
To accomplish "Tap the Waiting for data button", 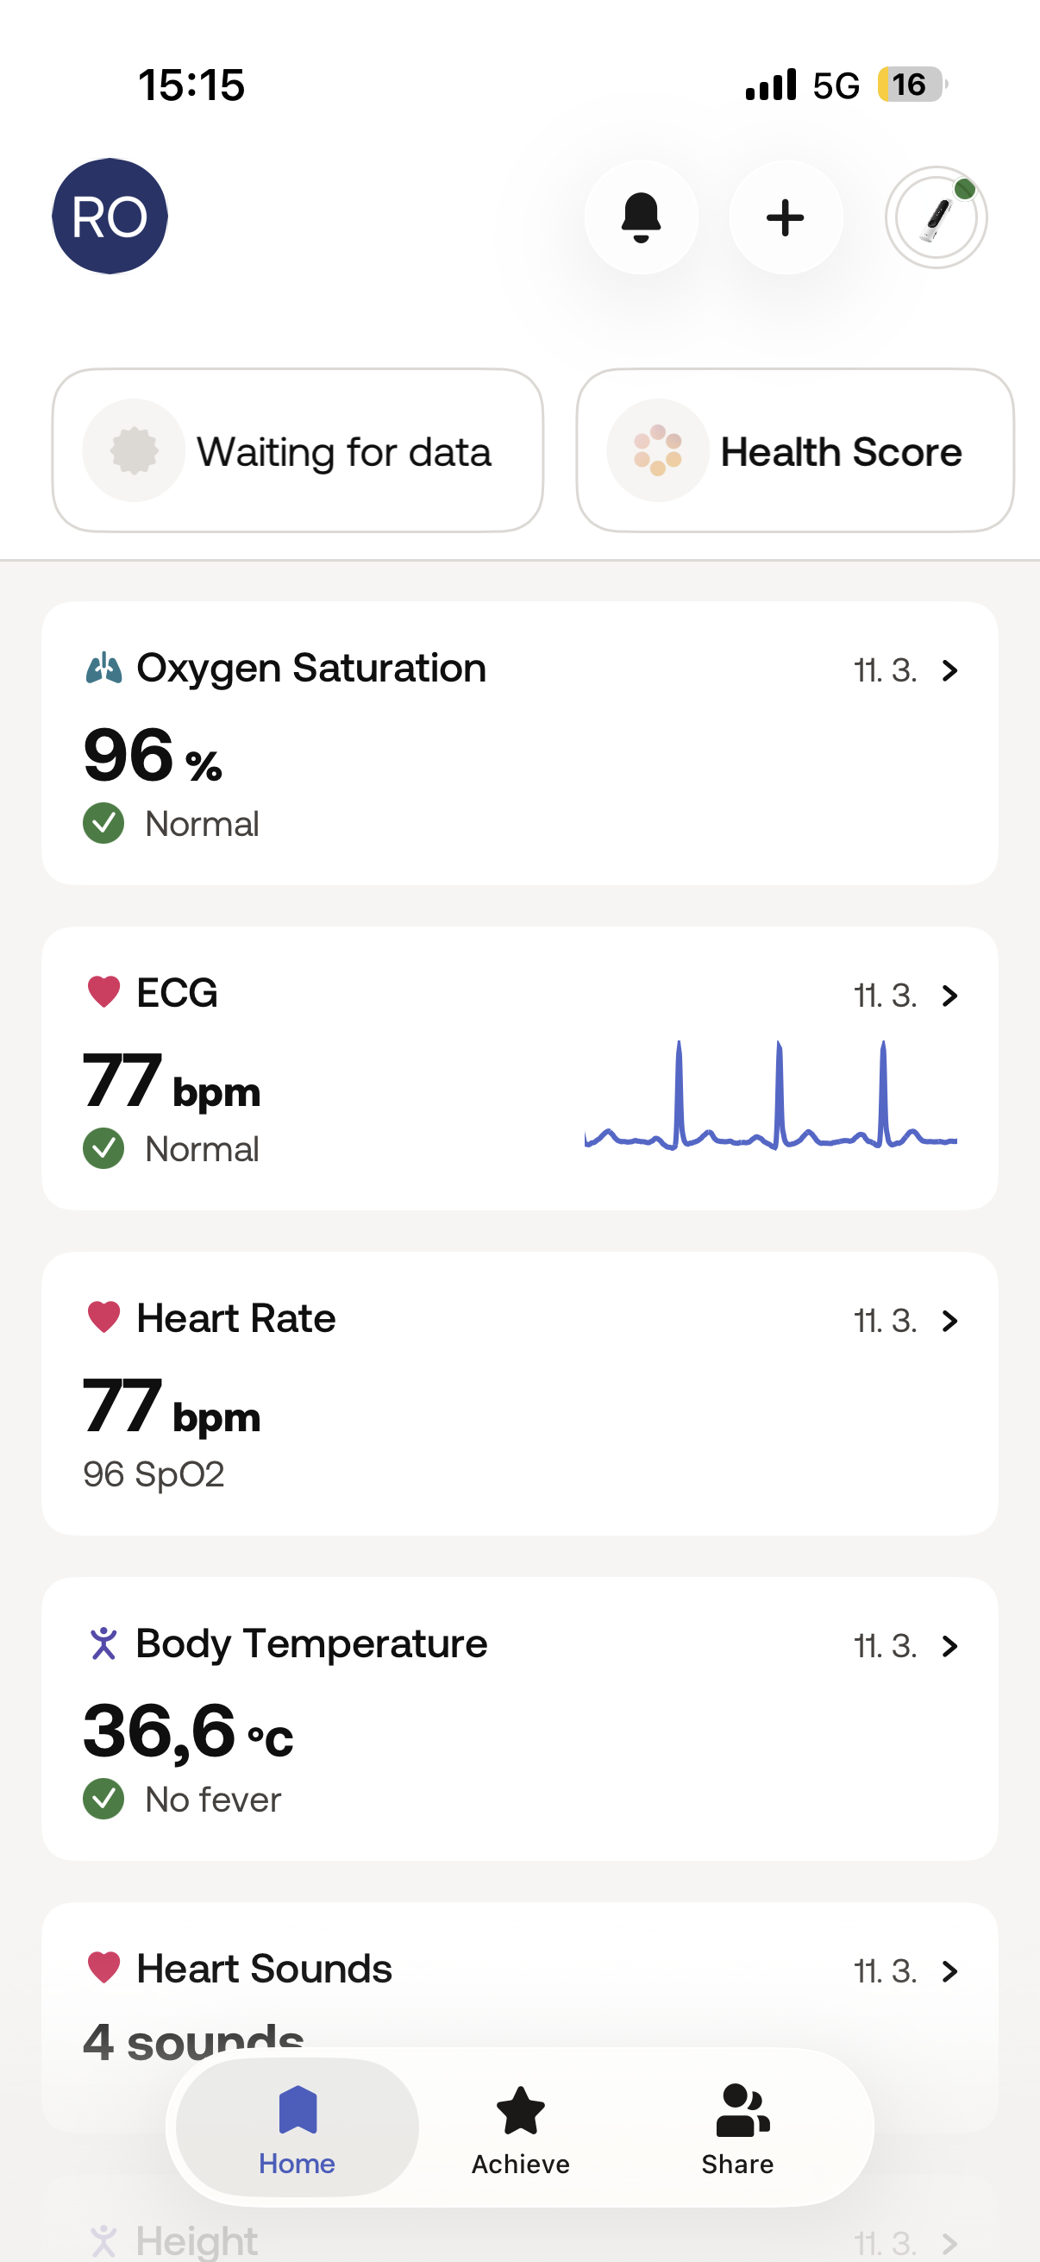I will pyautogui.click(x=298, y=450).
